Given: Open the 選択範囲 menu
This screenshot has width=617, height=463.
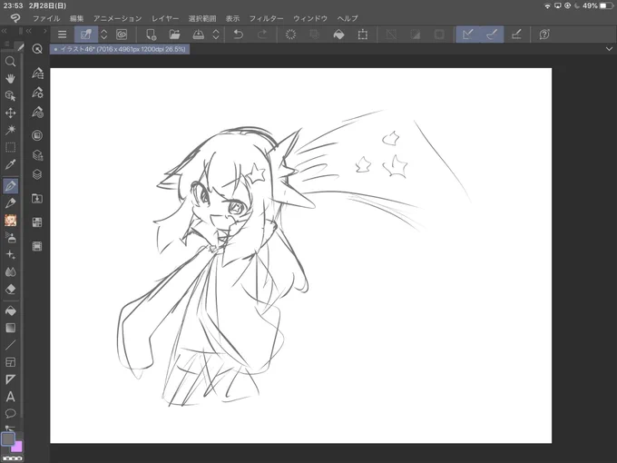Looking at the screenshot, I should (202, 18).
